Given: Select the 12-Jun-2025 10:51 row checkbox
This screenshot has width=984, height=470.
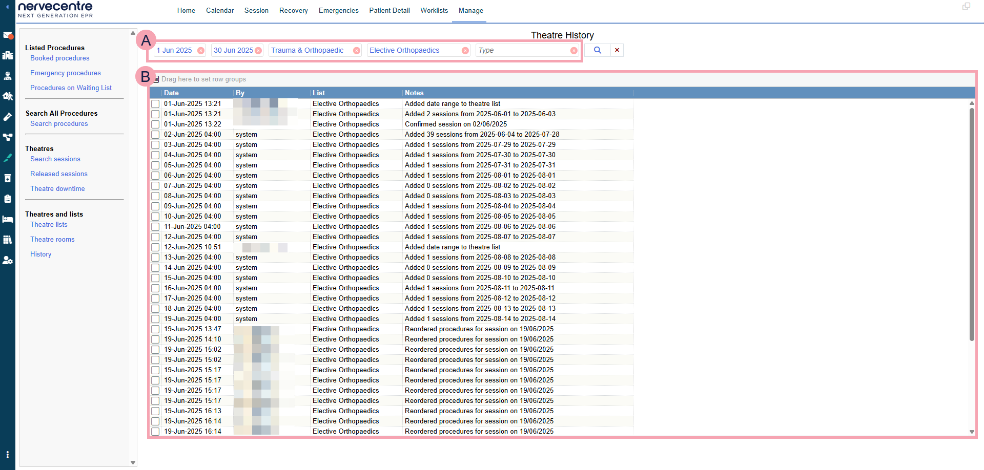Looking at the screenshot, I should click(x=155, y=247).
